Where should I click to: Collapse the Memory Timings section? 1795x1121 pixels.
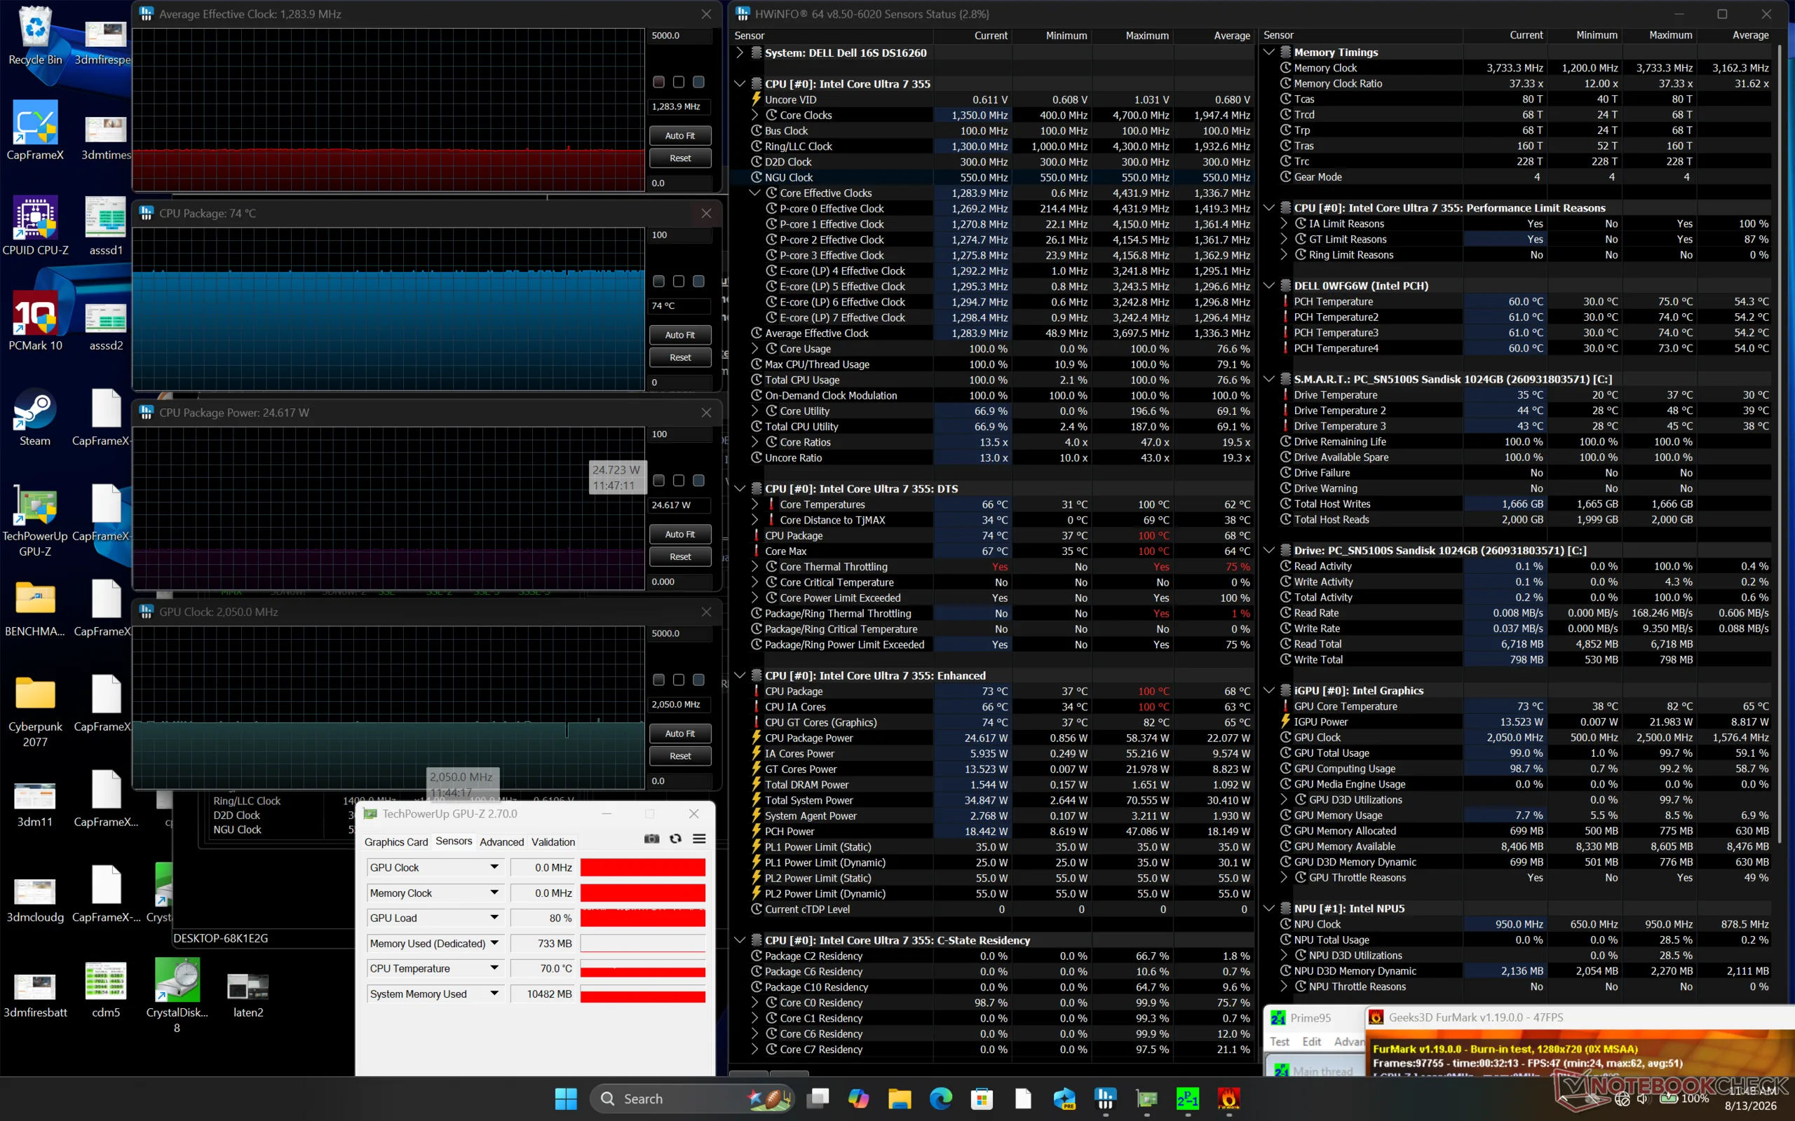[x=1269, y=52]
